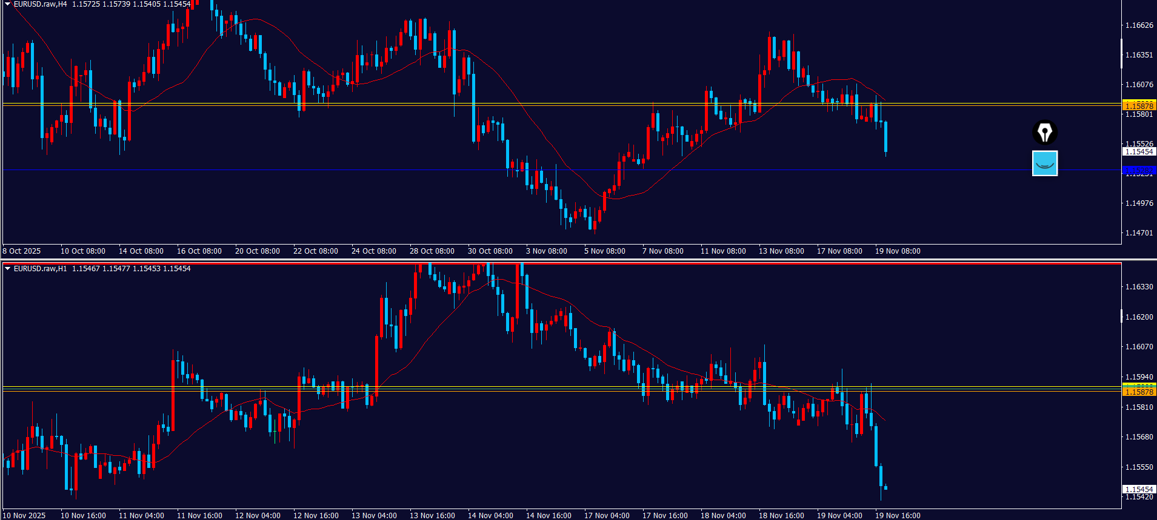Click the 8 Oct 2025 date label
Screen dimensions: 1157x520
tap(22, 251)
